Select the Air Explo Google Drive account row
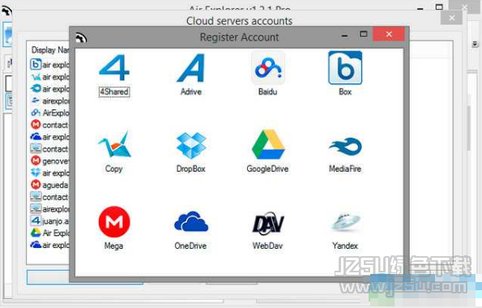 [x=49, y=233]
